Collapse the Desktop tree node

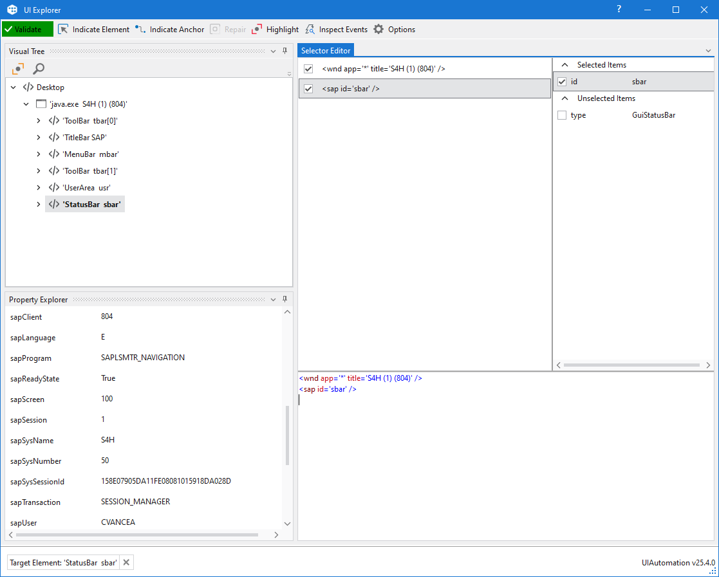coord(14,87)
